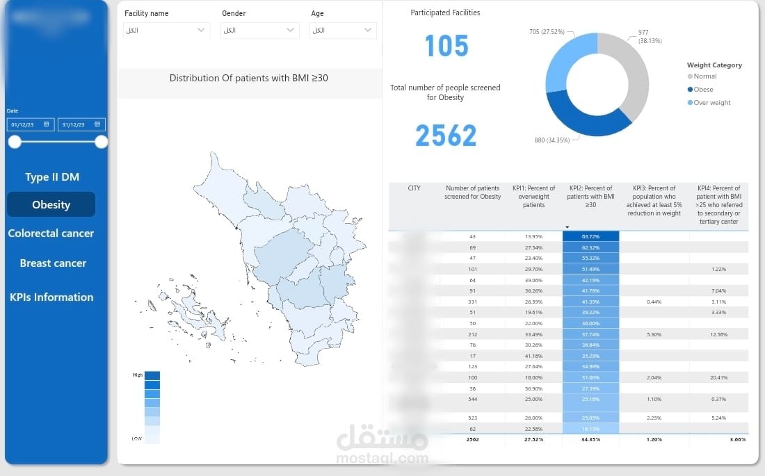The height and width of the screenshot is (476, 765).
Task: Open the Type II DM page
Action: tap(51, 177)
